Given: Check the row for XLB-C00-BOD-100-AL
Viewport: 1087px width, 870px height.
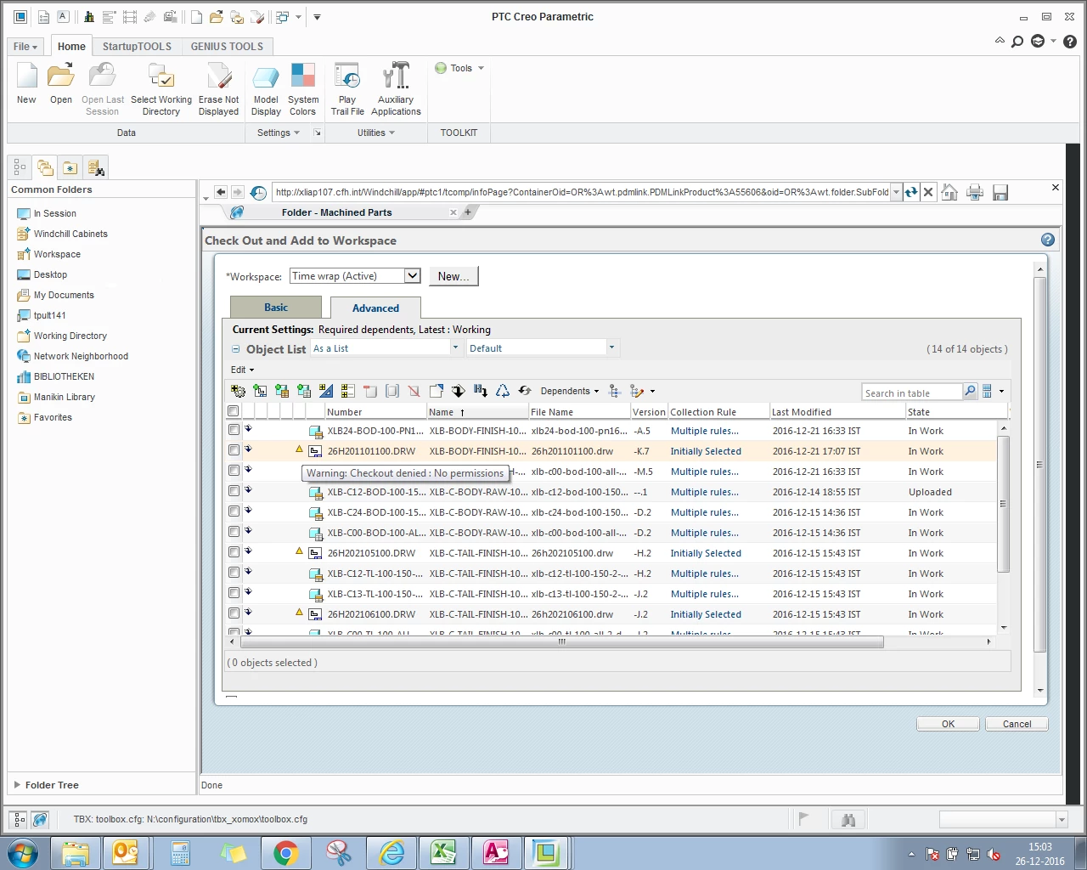Looking at the screenshot, I should pos(234,532).
